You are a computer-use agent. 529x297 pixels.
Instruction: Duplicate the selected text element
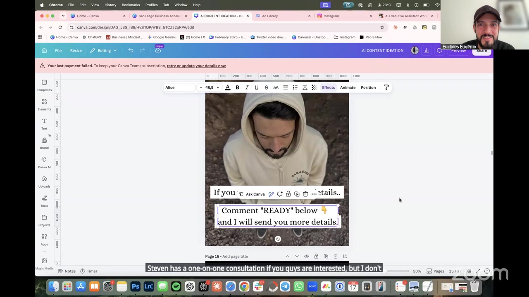point(297,194)
